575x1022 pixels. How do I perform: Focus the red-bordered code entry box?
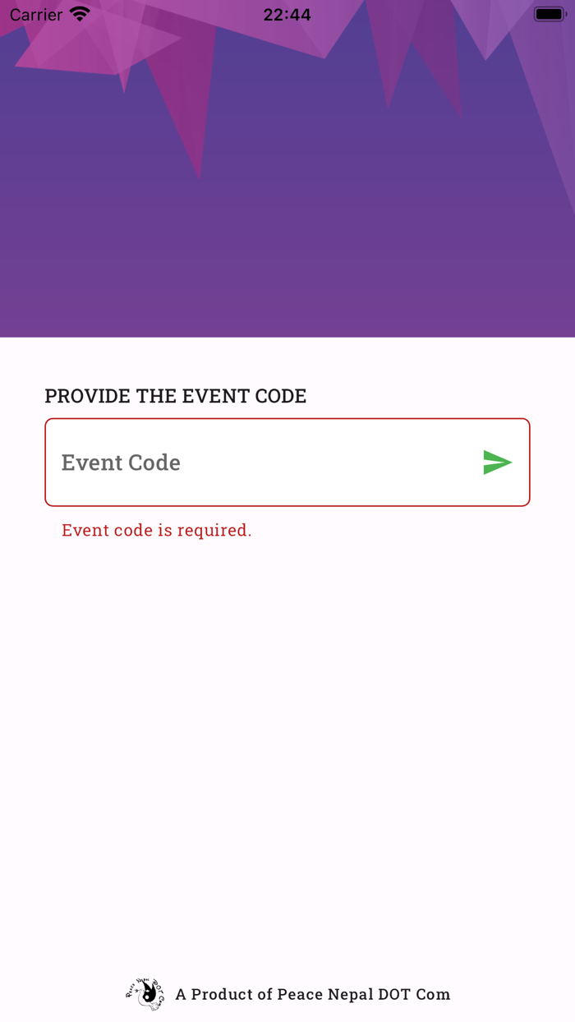[246, 462]
